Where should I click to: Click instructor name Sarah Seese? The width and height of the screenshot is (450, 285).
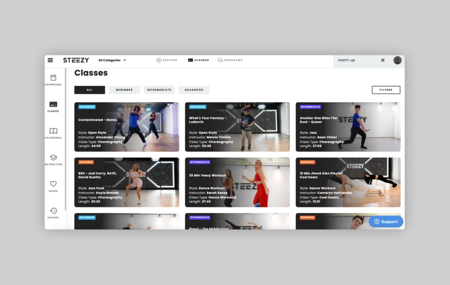217,193
